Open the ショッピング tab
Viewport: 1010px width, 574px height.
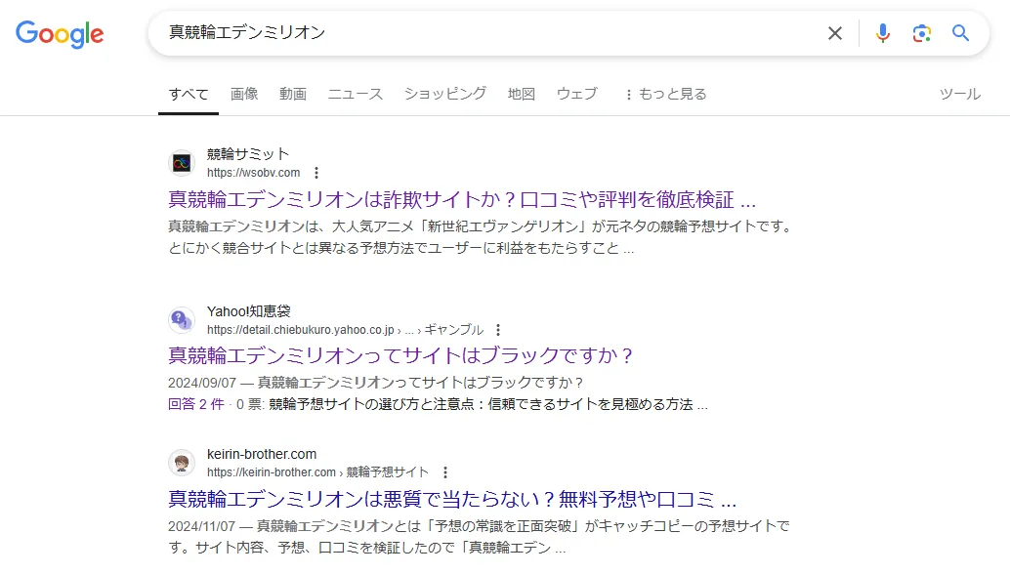(445, 94)
